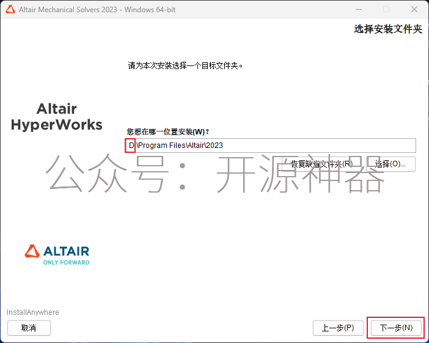Close the installer window
The height and width of the screenshot is (343, 429).
414,9
